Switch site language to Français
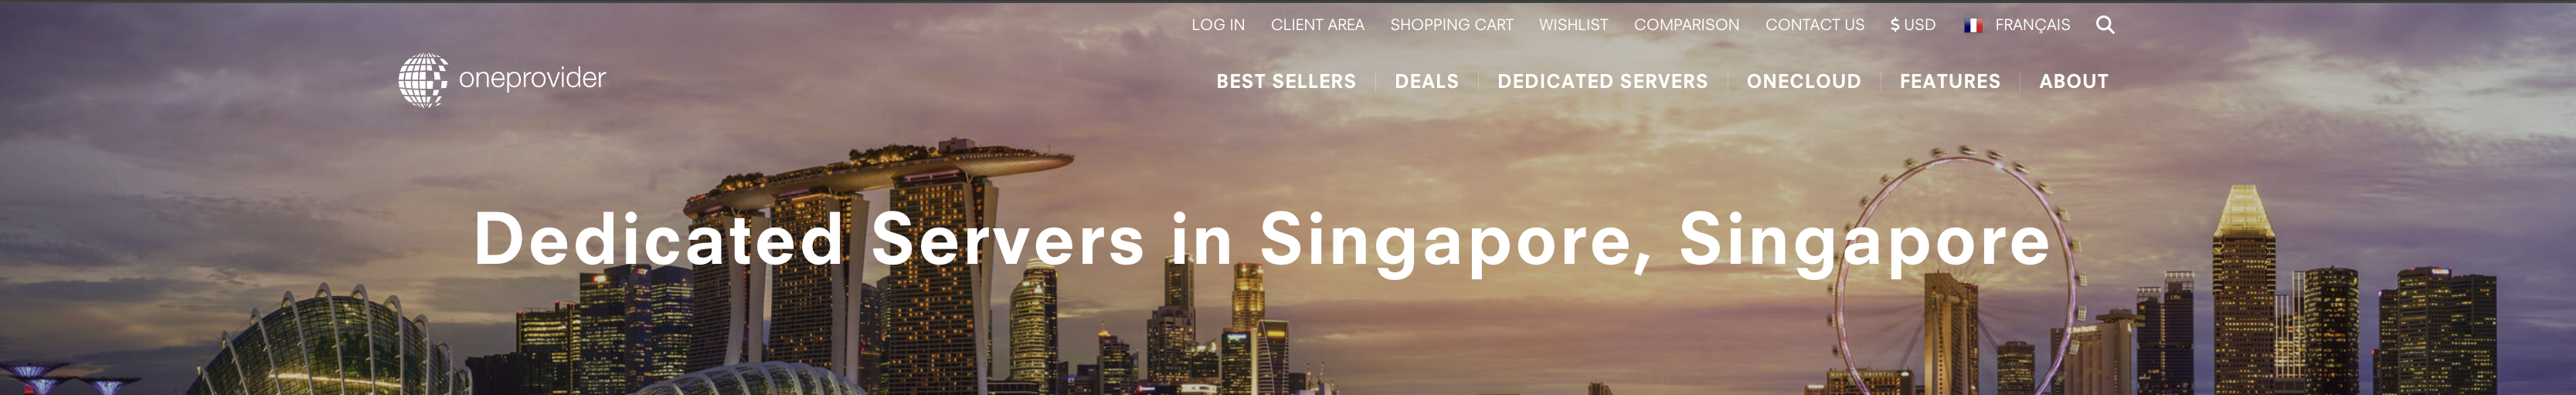Screen dimensions: 2576x395 [x=2032, y=25]
